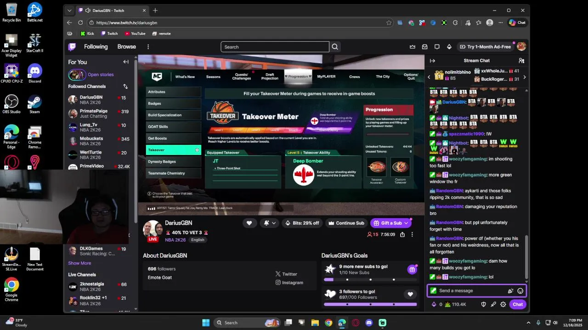Click the Twitch search magnifier button
This screenshot has width=588, height=330.
(x=335, y=47)
